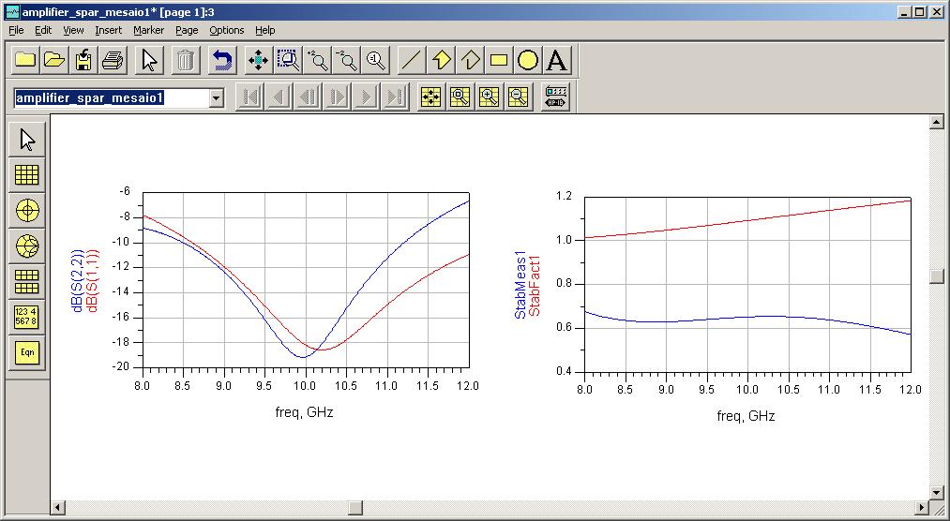Select the outlined polyline shape tool

(470, 61)
